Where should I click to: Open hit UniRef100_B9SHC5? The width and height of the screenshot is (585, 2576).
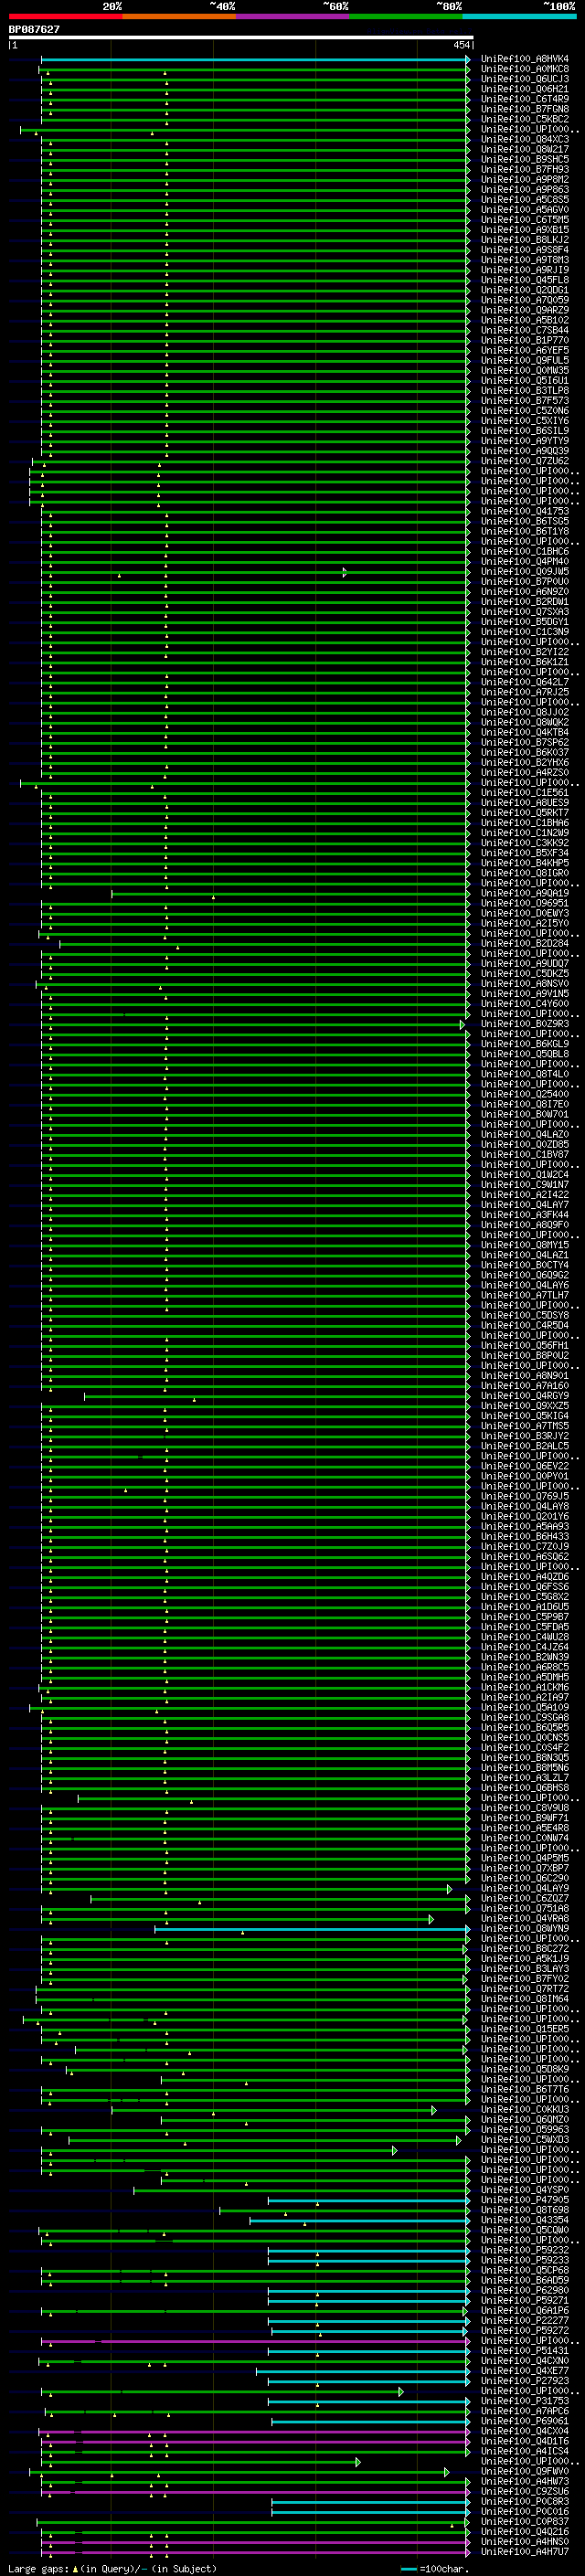point(524,159)
